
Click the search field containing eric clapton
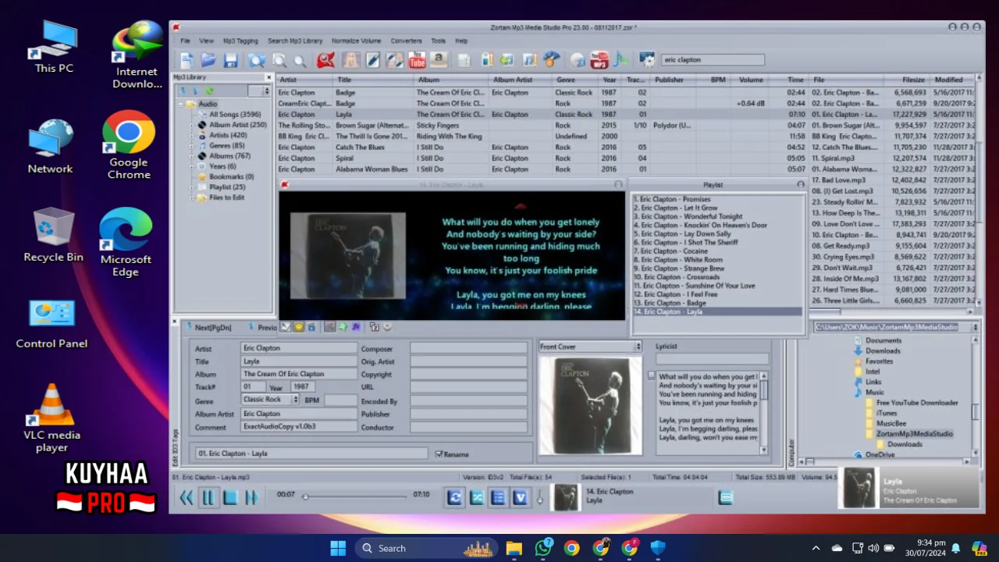[x=713, y=59]
